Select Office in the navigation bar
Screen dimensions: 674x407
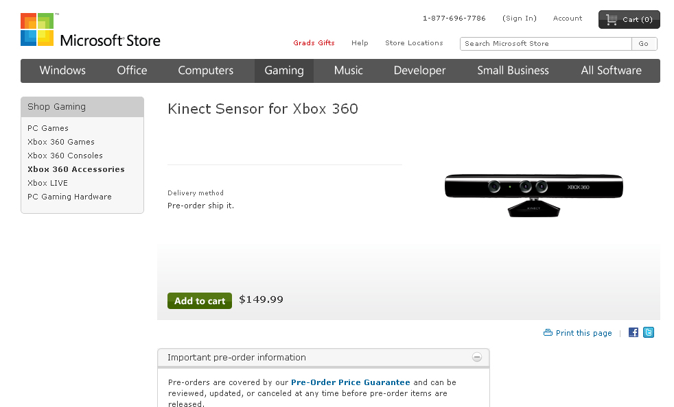[x=132, y=71]
